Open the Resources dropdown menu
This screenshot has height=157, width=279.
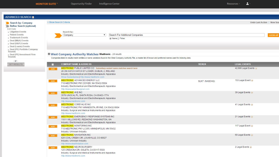coord(233,4)
